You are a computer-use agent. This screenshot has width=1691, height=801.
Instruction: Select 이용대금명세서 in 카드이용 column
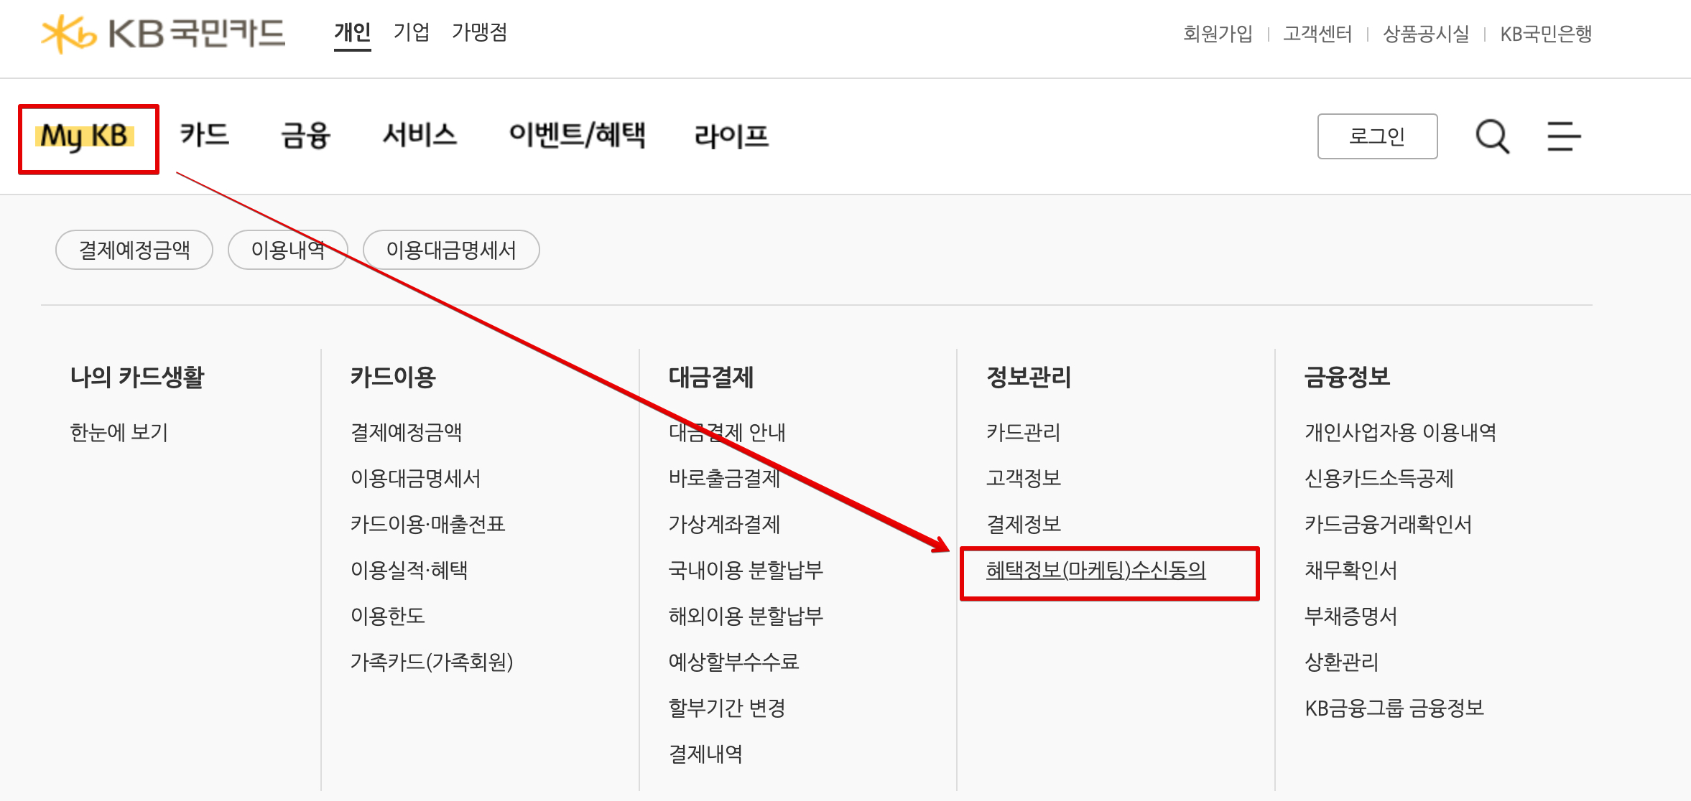pos(415,478)
